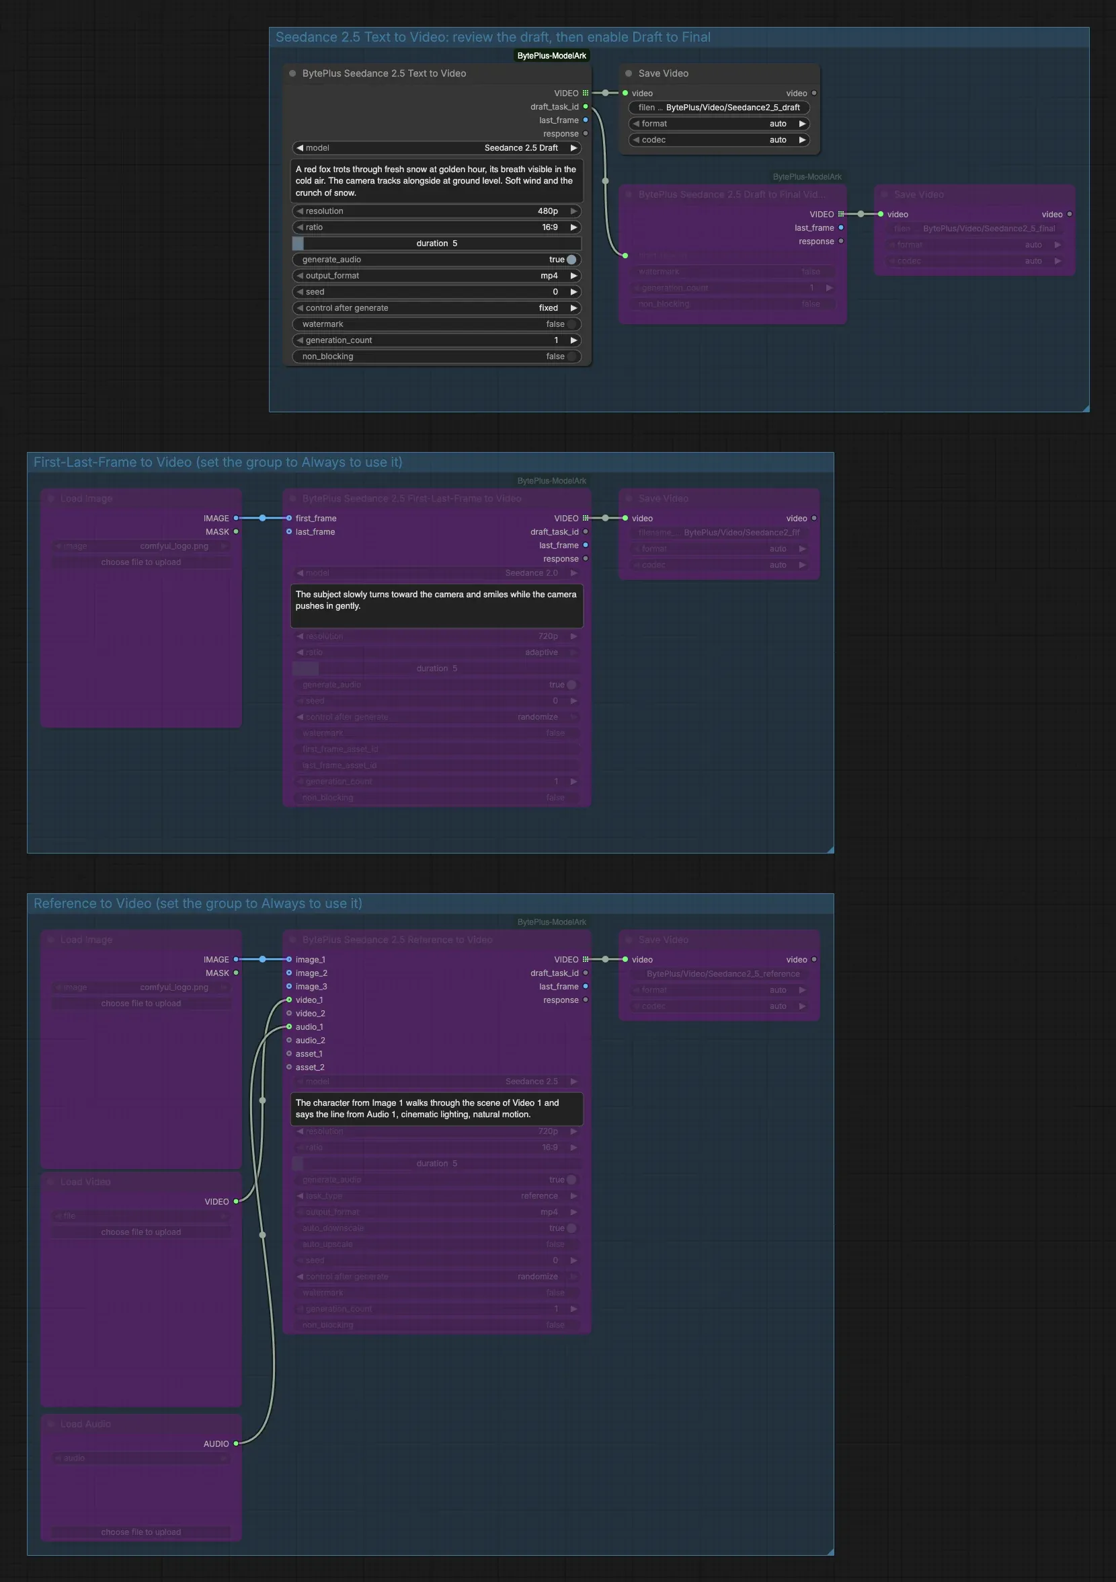
Task: Select the 'Reference to Video' group title
Action: (x=198, y=903)
